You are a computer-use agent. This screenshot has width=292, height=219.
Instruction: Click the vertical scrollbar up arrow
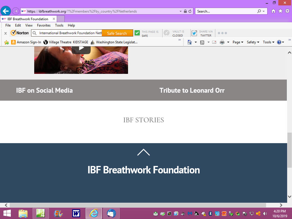(x=289, y=53)
